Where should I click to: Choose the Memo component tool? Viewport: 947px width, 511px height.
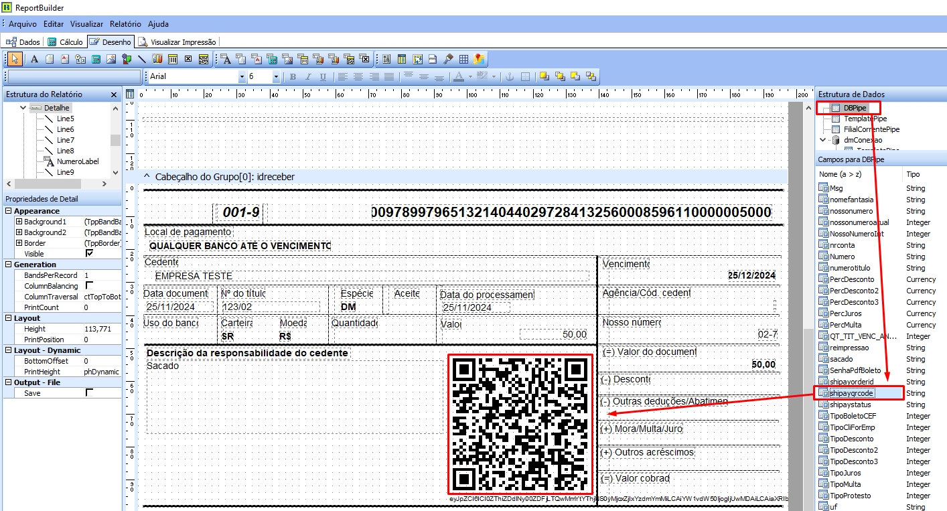point(50,59)
